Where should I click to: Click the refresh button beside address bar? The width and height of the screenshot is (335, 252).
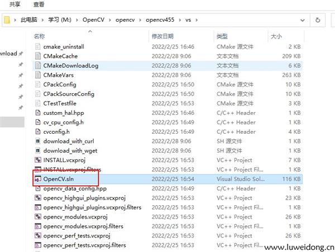pyautogui.click(x=318, y=20)
